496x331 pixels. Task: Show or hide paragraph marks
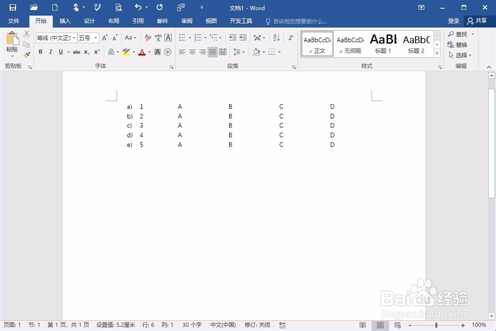(291, 38)
